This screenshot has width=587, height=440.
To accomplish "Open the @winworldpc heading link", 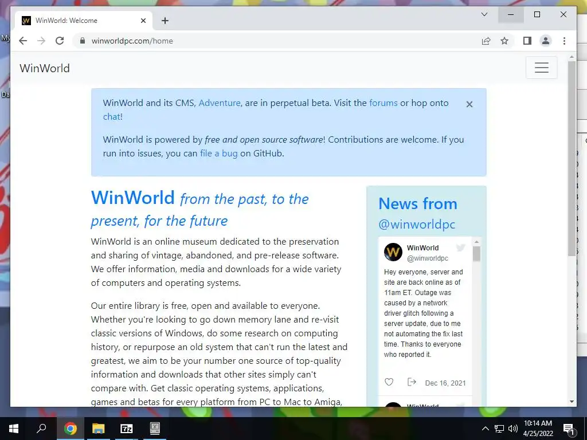I will [x=417, y=224].
